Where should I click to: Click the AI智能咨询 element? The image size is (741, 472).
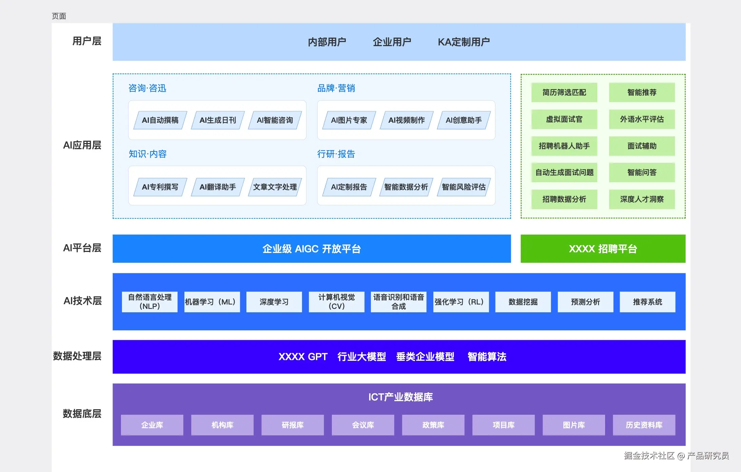point(275,120)
